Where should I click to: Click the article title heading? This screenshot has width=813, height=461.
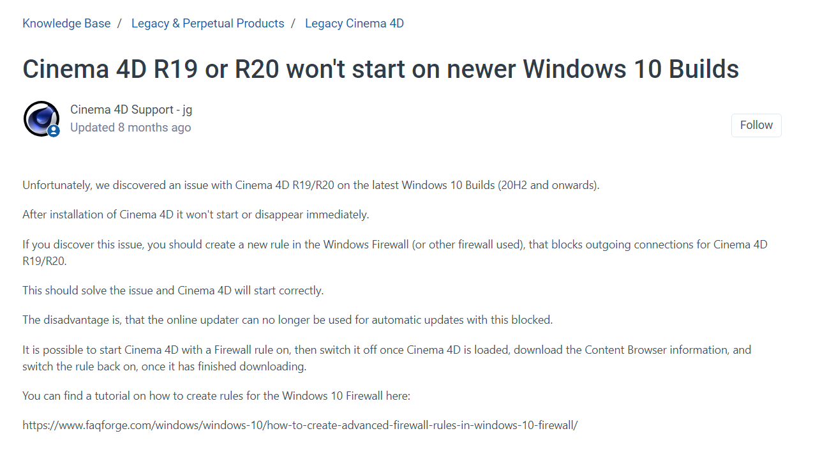tap(380, 69)
